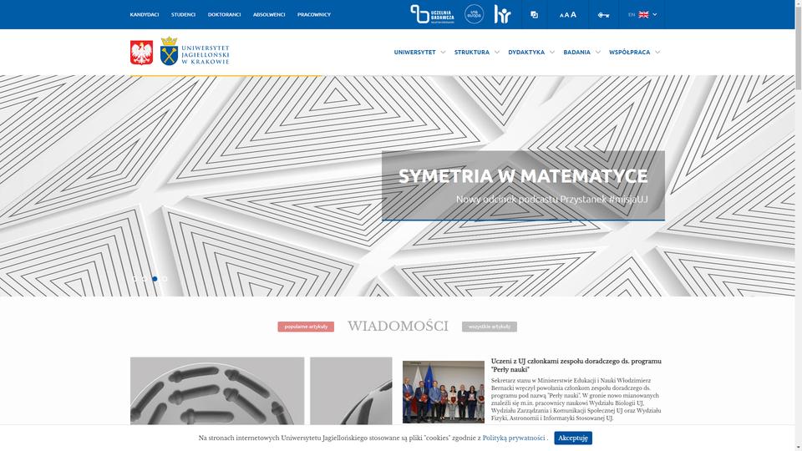Open the Uczelnia Badawcza logo link
This screenshot has height=451, width=802.
pos(432,14)
